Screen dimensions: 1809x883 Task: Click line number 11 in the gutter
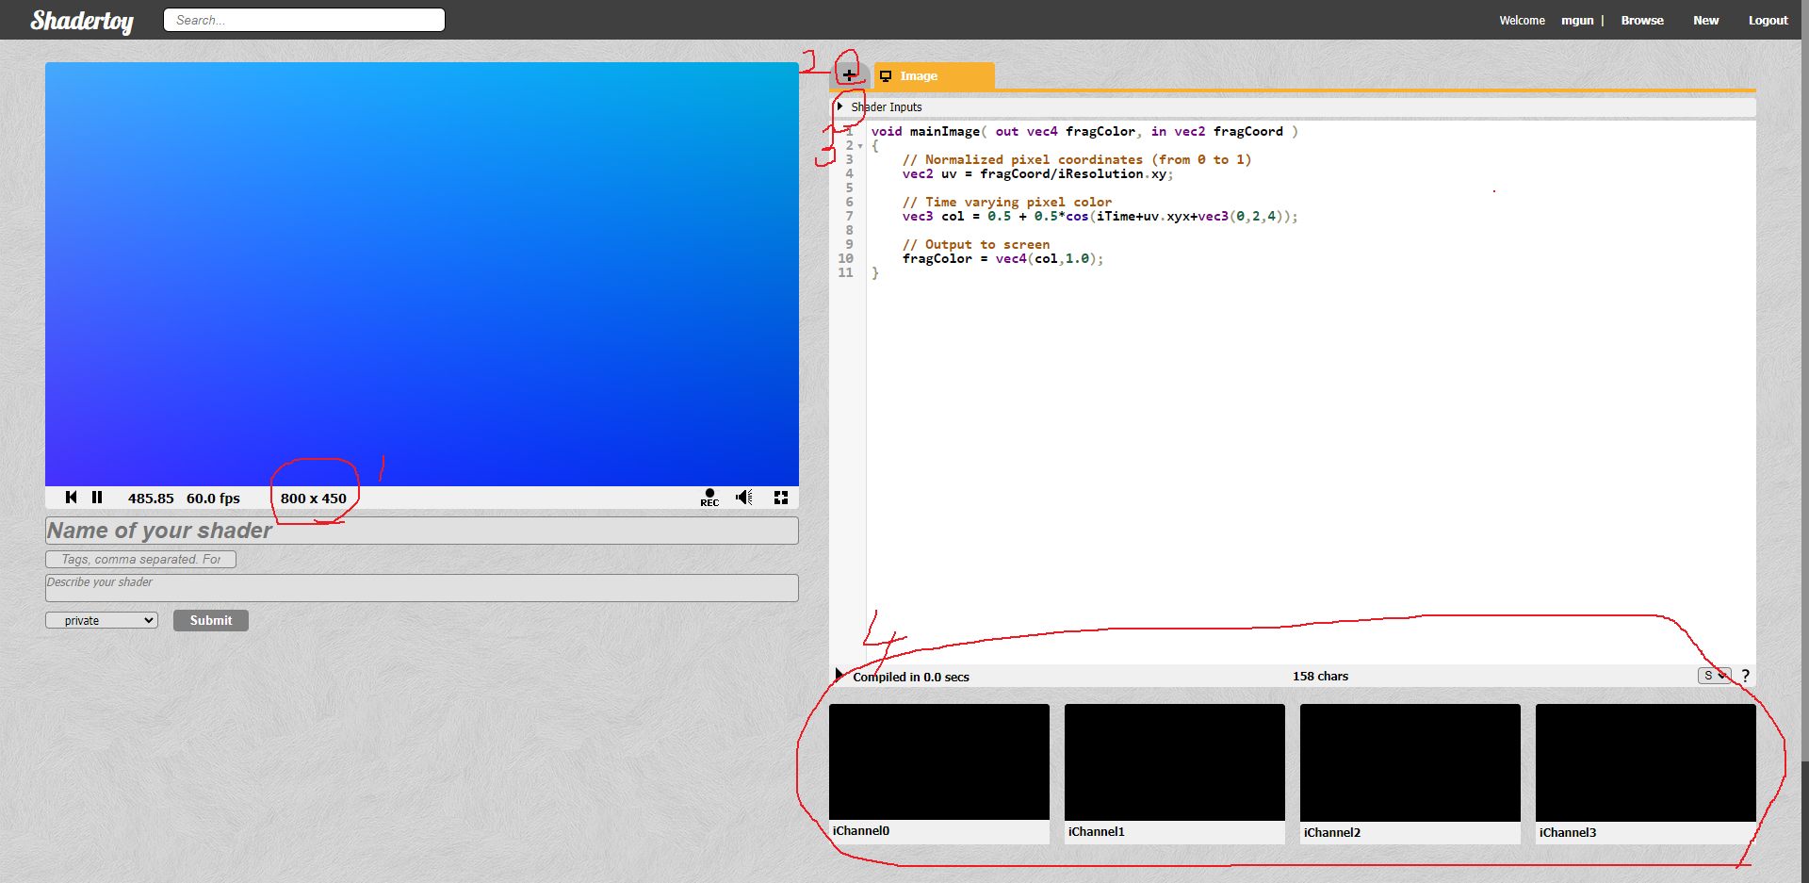[x=845, y=273]
